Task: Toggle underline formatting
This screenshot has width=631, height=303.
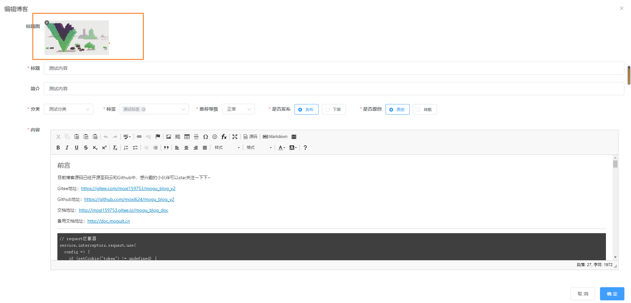Action: (x=77, y=148)
